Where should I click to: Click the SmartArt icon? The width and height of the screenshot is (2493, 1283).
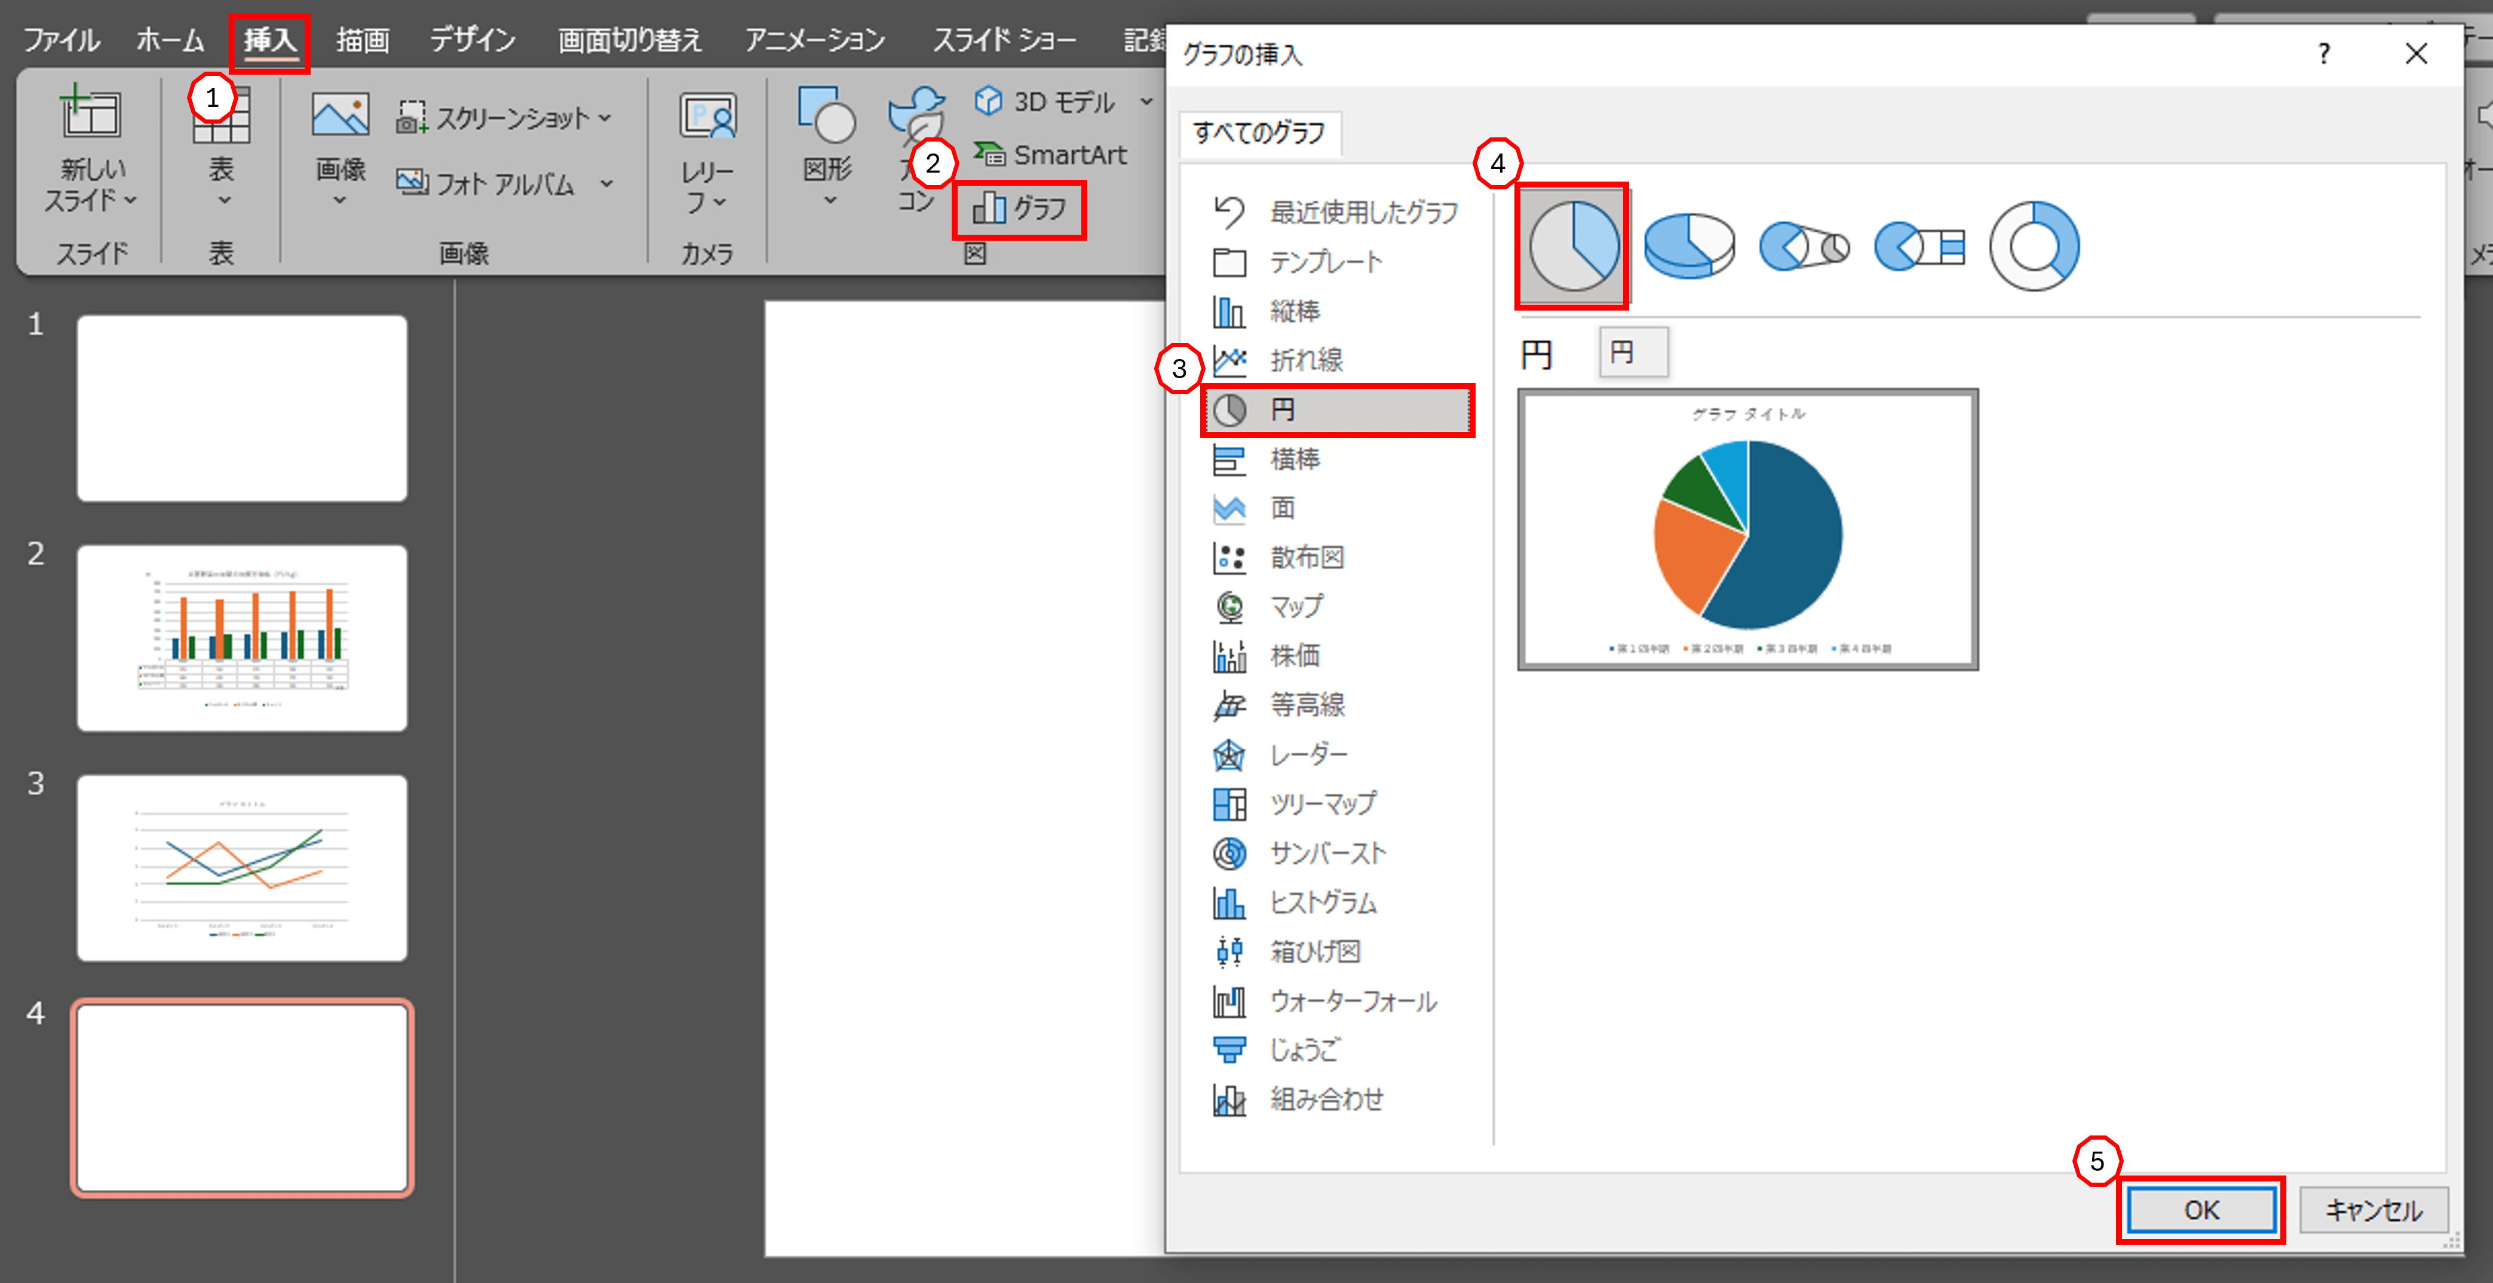(x=988, y=153)
